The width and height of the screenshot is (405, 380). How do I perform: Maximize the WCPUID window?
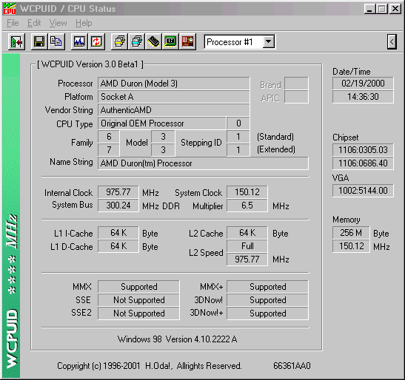click(x=382, y=9)
